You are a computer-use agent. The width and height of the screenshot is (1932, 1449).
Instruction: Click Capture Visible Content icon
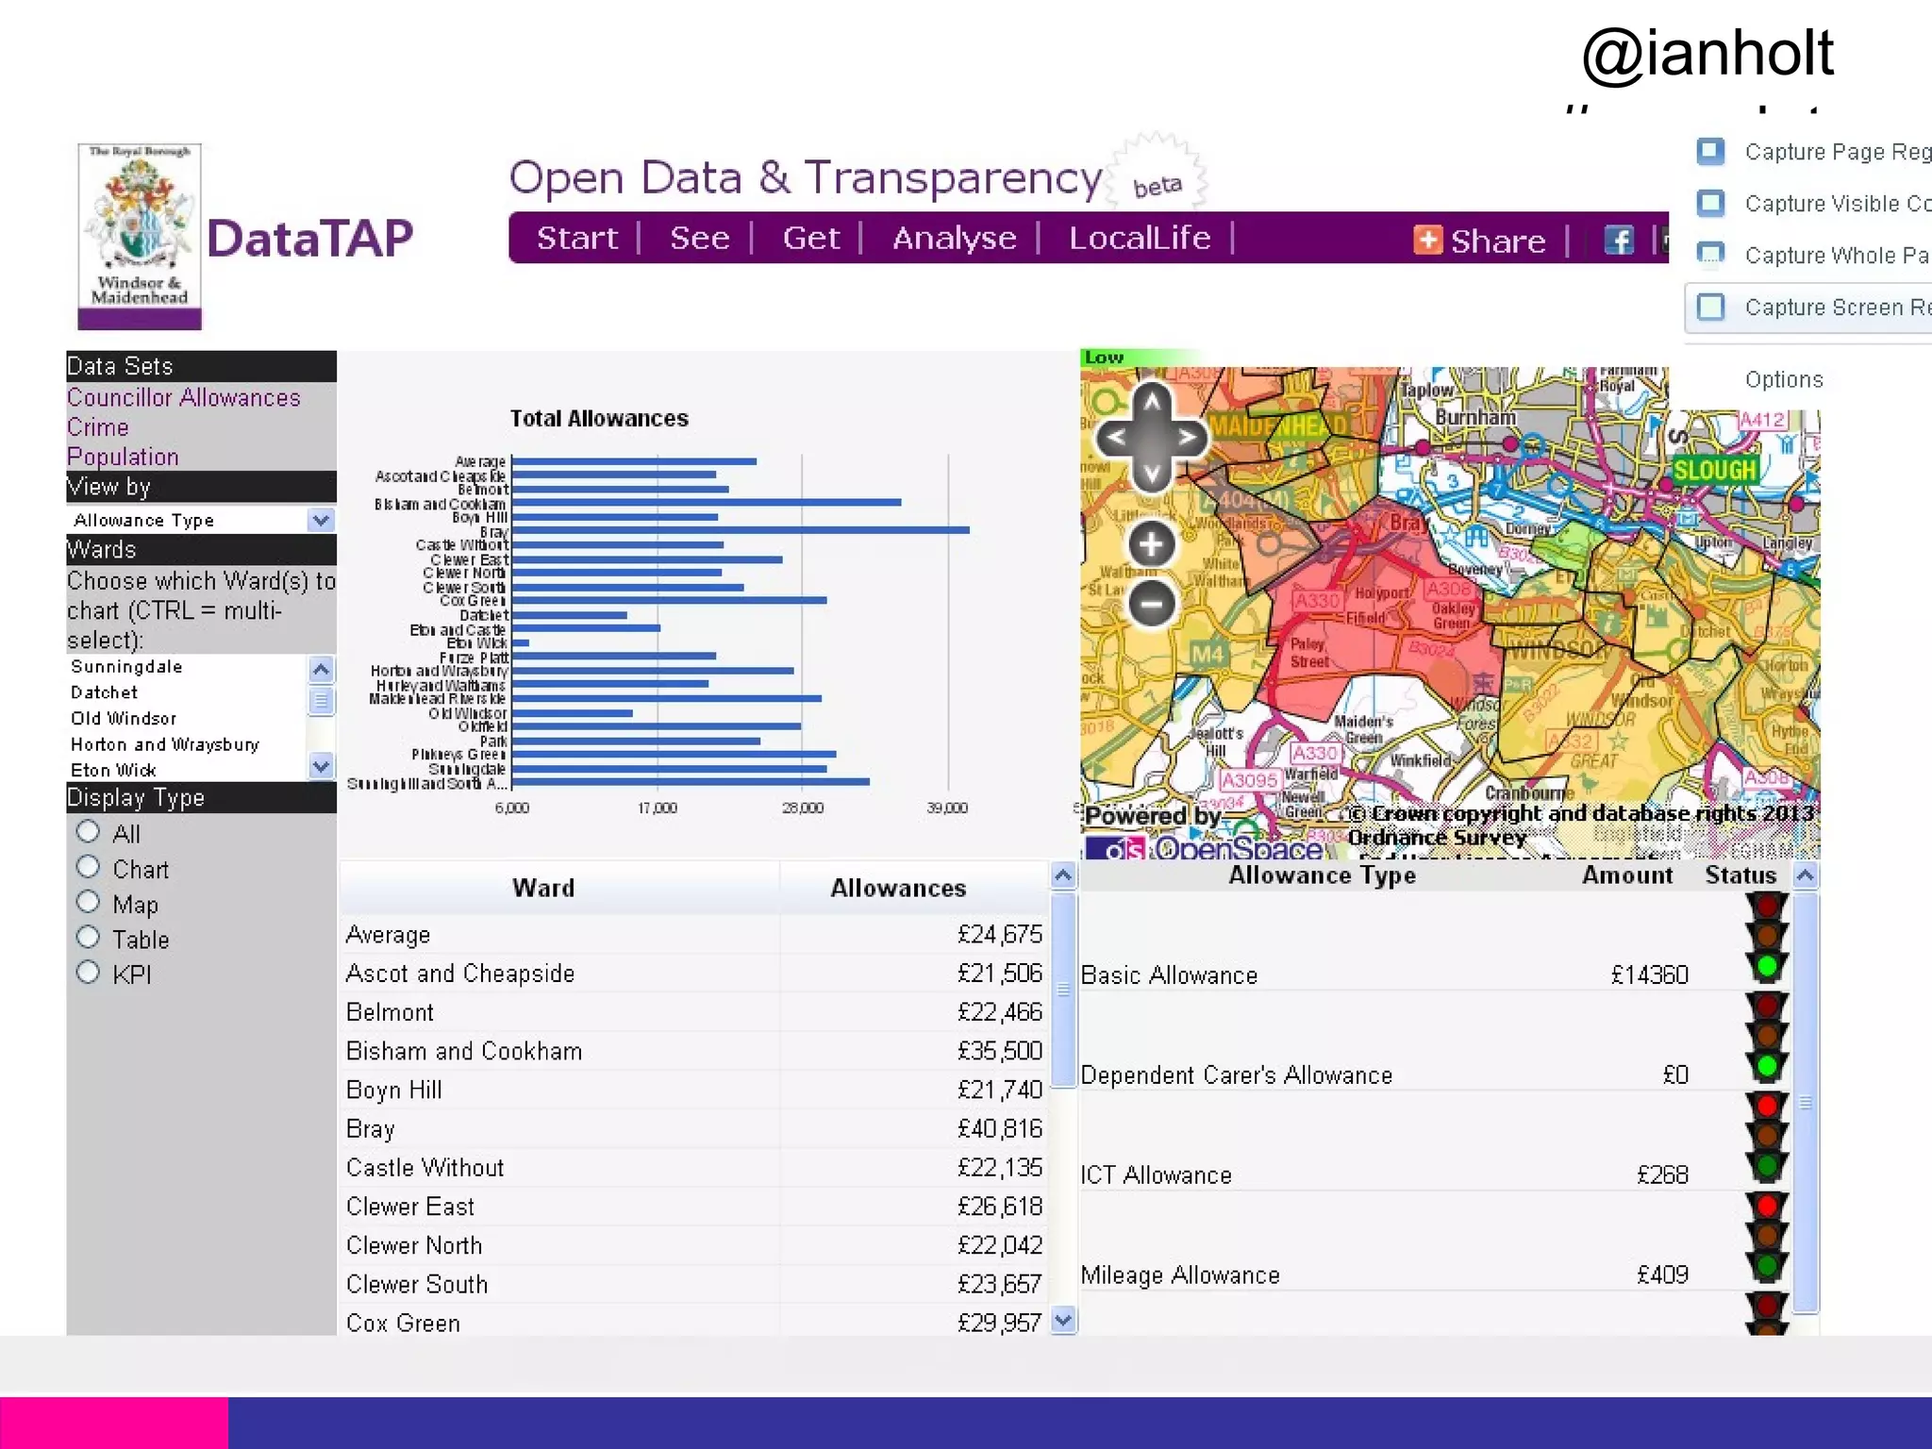[x=1710, y=204]
